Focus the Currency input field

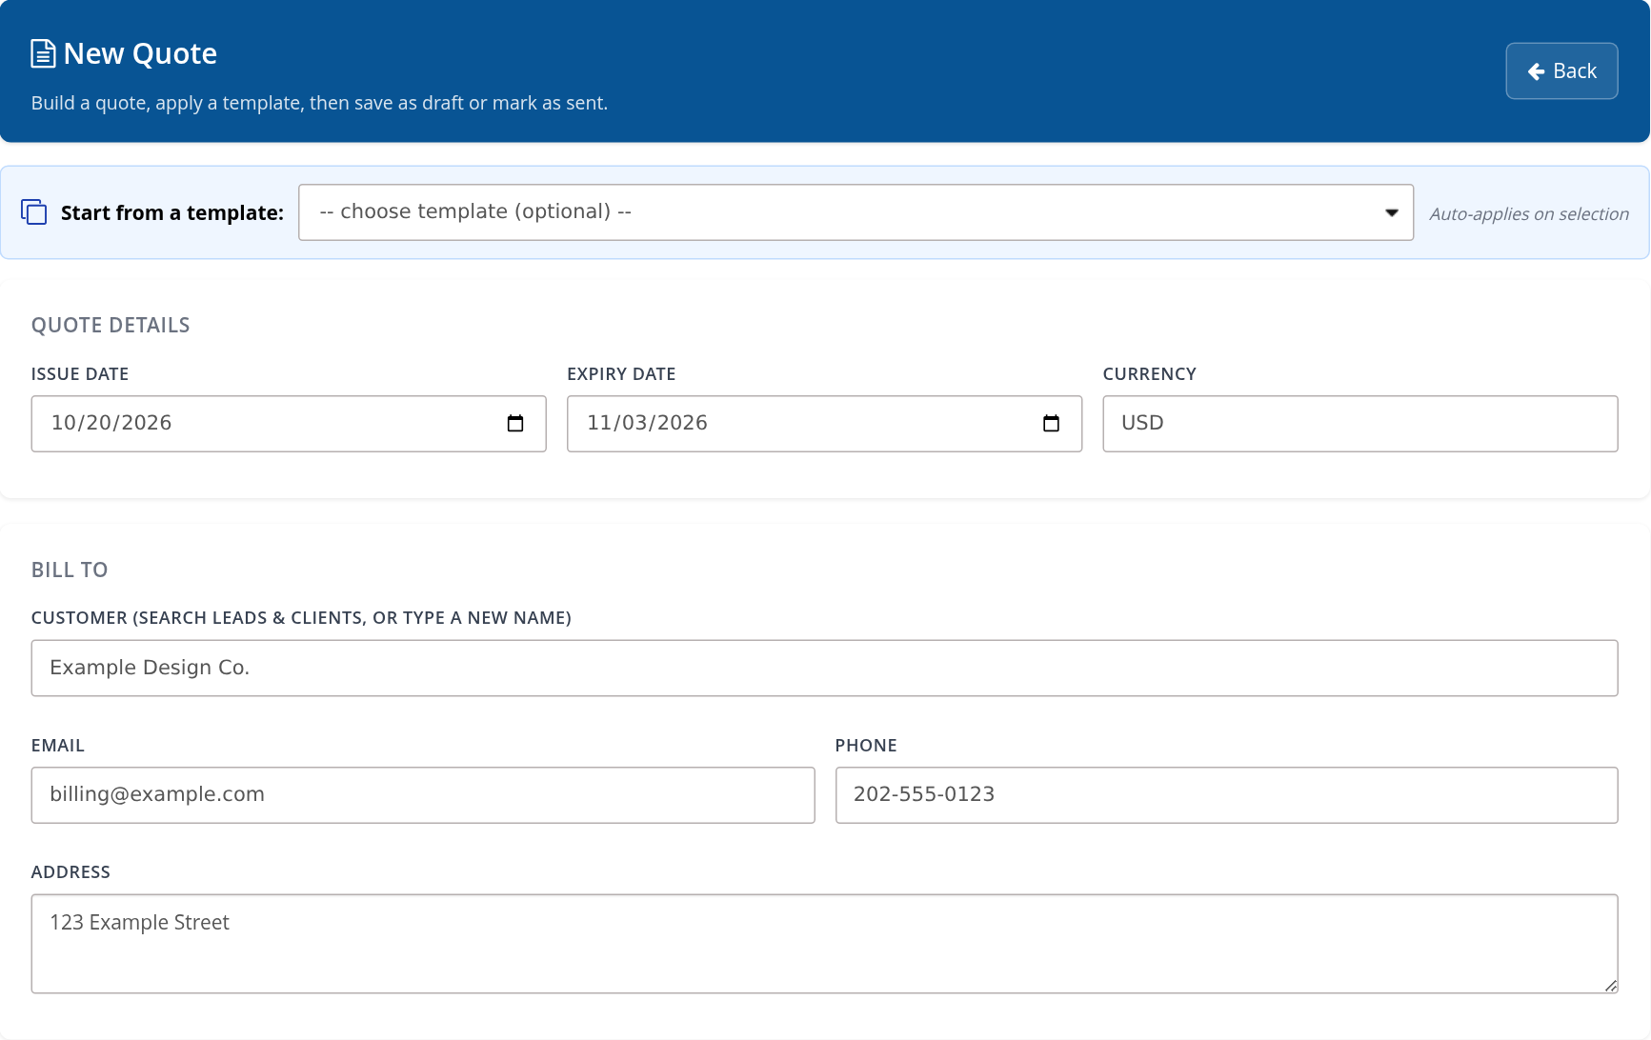coord(1359,424)
